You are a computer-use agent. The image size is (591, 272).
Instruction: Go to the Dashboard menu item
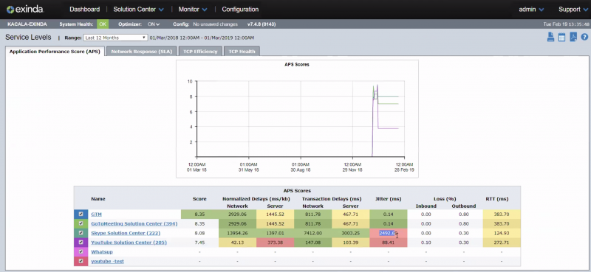point(84,10)
